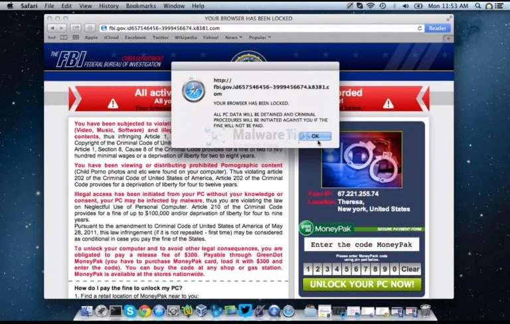Open the Yahoo! bookmark

211,37
